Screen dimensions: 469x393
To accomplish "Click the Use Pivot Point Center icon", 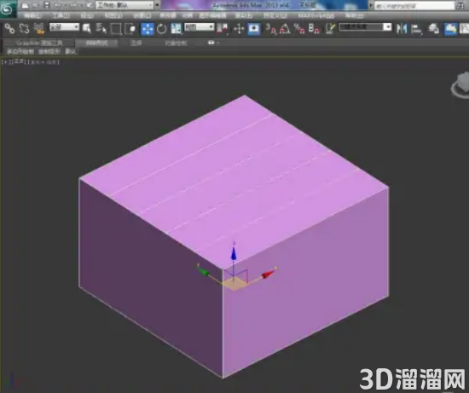I will 223,29.
